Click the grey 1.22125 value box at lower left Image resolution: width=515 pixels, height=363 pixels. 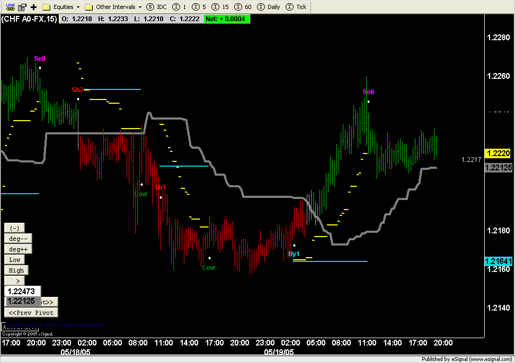[22, 301]
